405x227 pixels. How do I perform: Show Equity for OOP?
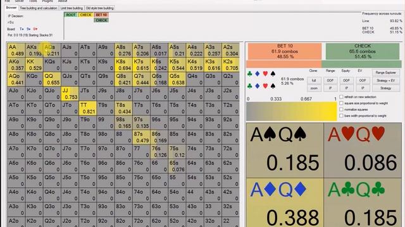[346, 81]
